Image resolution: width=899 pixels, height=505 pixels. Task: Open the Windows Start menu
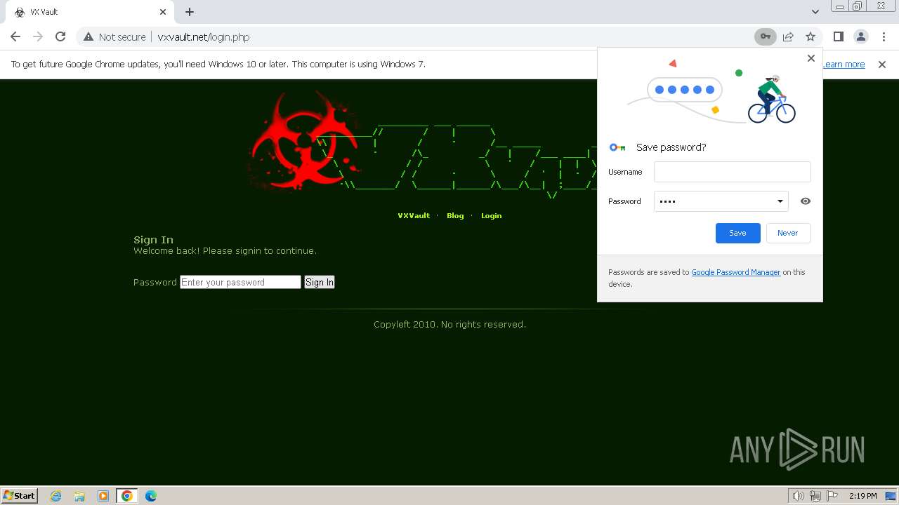coord(19,495)
